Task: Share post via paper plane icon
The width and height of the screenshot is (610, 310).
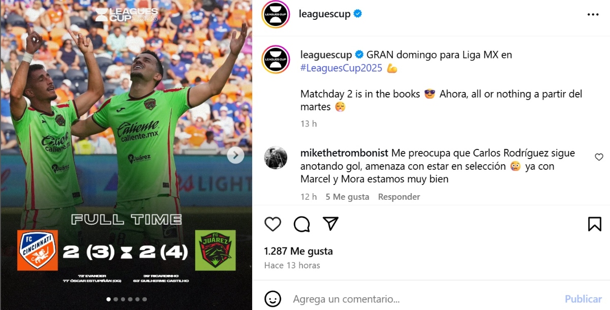Action: [x=330, y=224]
